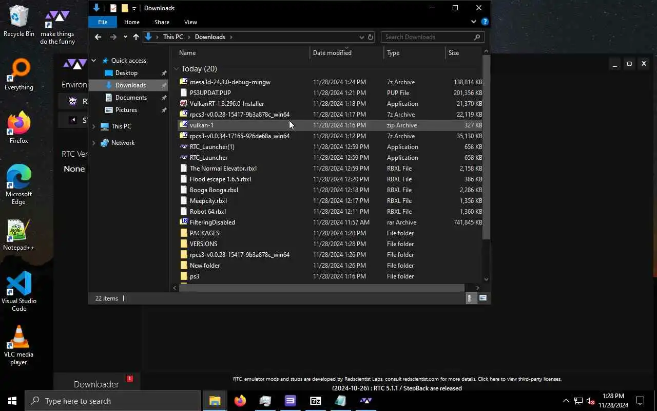The width and height of the screenshot is (657, 411).
Task: Open the Firefox desktop shortcut
Action: click(19, 127)
